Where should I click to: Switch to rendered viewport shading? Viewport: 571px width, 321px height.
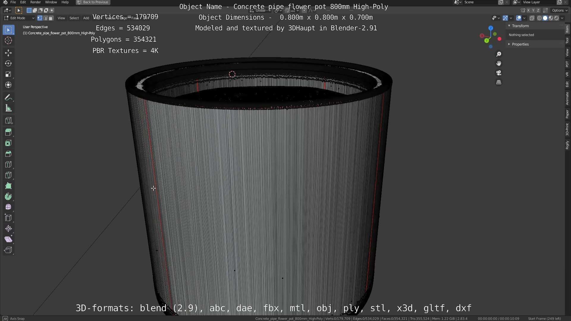556,18
